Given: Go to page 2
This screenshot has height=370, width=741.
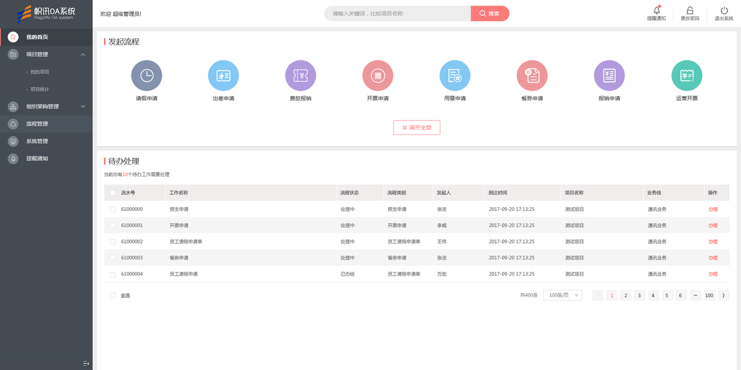Looking at the screenshot, I should 626,295.
